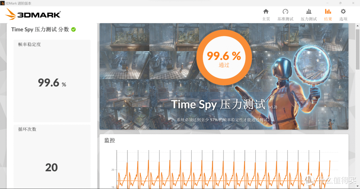Screen dimensions: 360x189
Task: Select the 压力测试 label in navigation
Action: tap(309, 19)
